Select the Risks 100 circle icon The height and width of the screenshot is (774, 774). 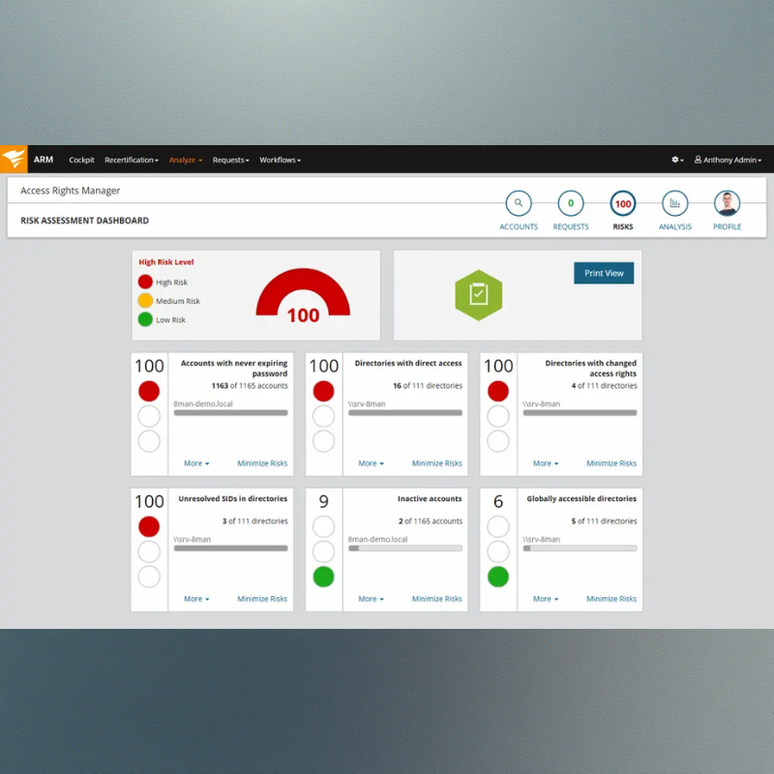point(623,204)
